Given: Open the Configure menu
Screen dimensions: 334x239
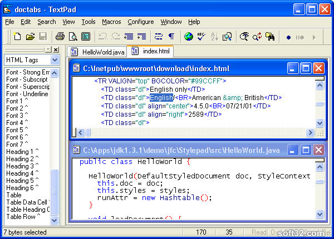Looking at the screenshot, I should pyautogui.click(x=141, y=22).
